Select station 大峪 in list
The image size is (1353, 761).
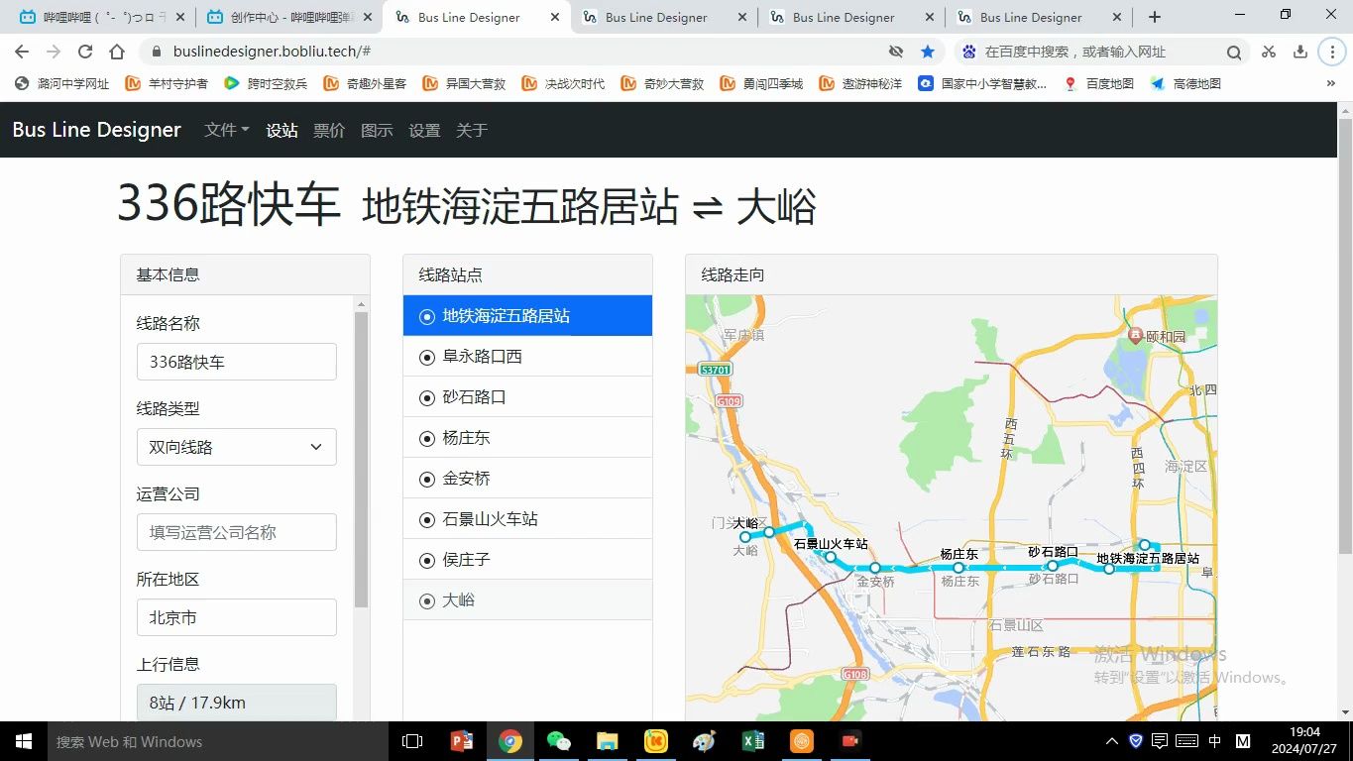point(527,600)
